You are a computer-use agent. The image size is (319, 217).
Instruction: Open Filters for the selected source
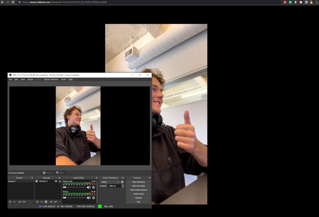pos(60,173)
